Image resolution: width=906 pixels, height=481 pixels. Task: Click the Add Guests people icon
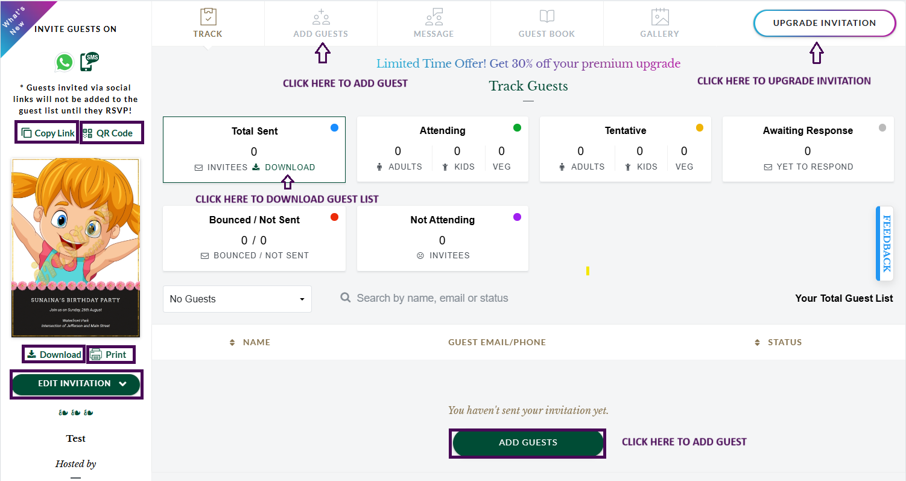point(320,17)
